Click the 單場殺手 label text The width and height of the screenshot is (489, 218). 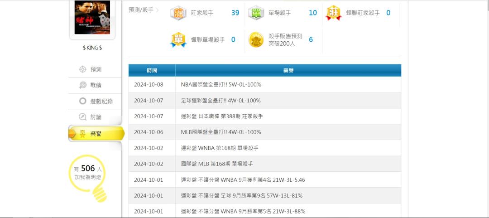(x=280, y=13)
